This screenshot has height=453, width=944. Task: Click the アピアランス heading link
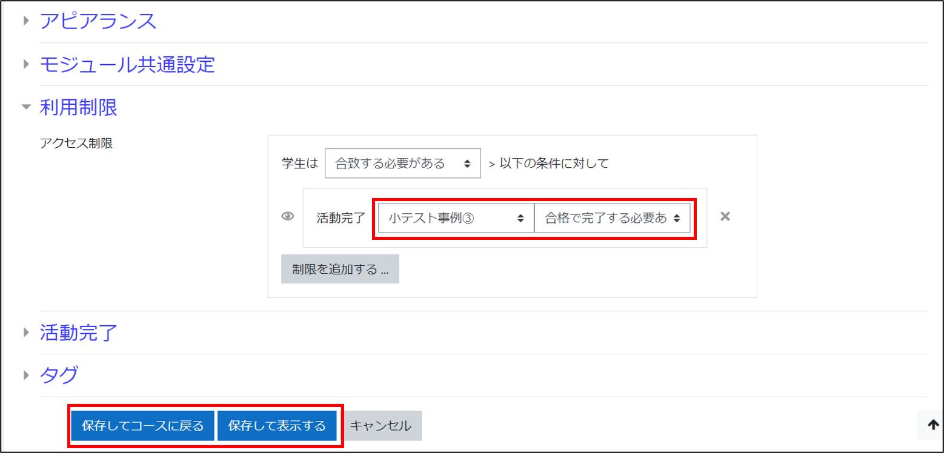click(x=98, y=21)
